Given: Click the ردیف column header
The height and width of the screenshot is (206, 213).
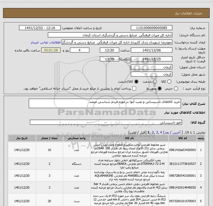Looking at the screenshot, I should tap(201, 138).
